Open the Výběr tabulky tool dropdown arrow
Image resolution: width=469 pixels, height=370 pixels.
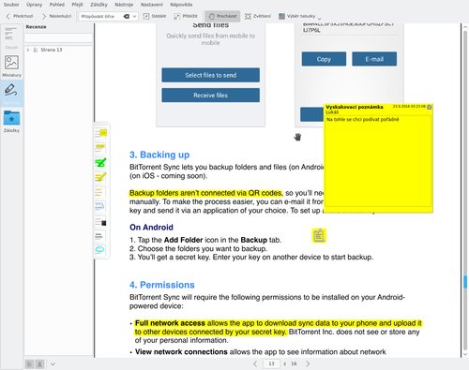319,18
